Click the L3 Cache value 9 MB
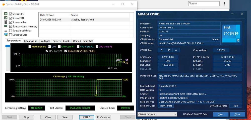This screenshot has width=251, height=120. 227,65
